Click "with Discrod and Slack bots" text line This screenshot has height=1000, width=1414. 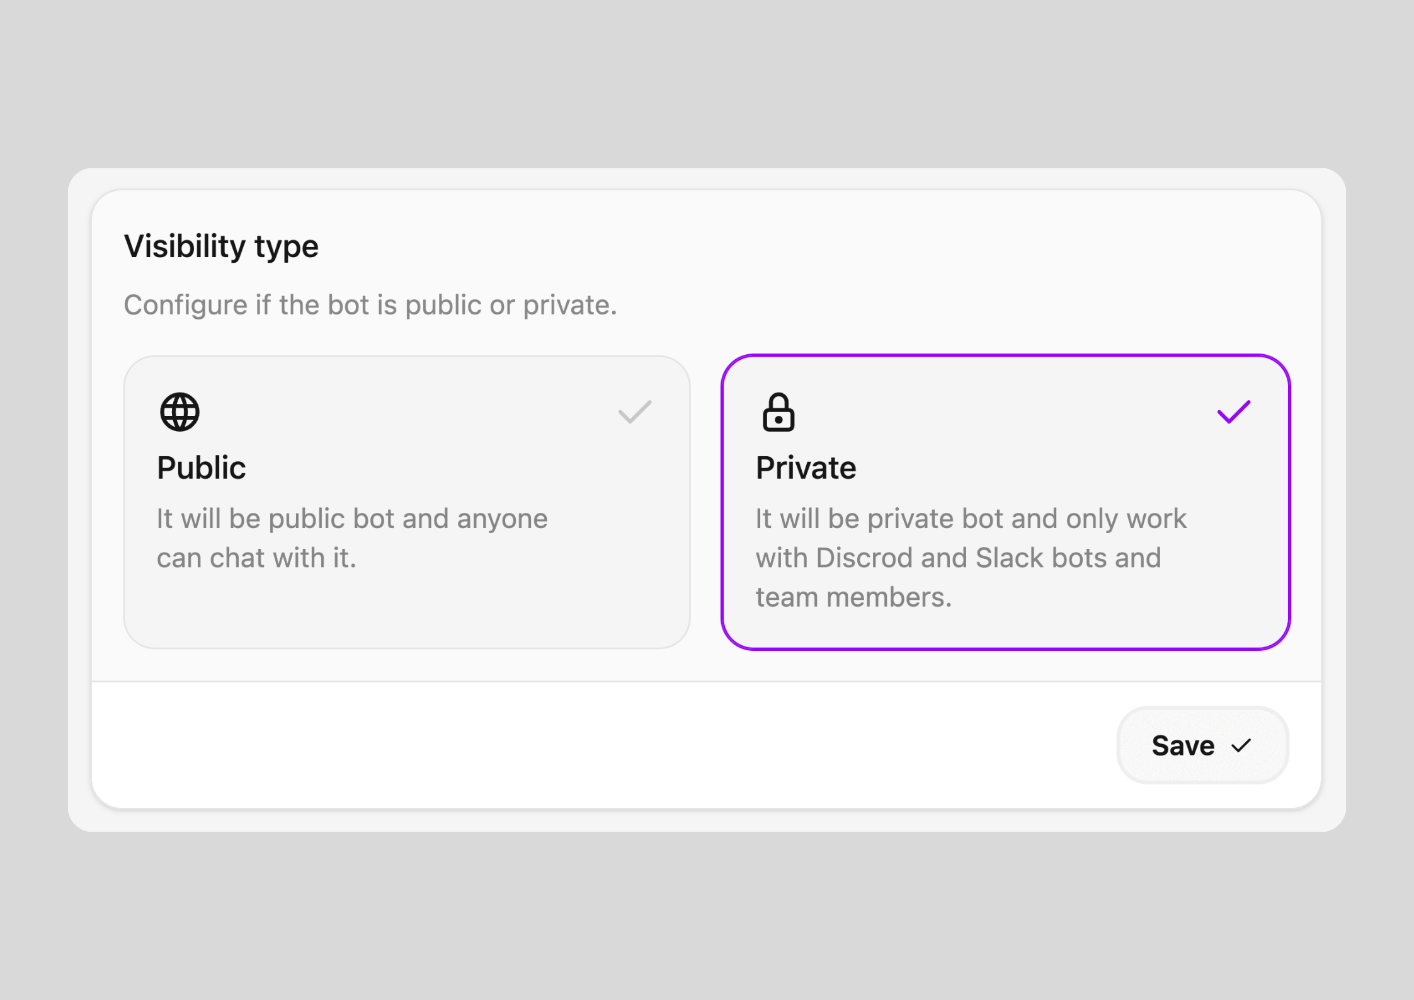[x=958, y=558]
